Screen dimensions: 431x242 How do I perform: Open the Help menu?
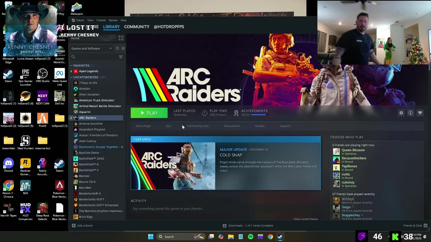124,20
